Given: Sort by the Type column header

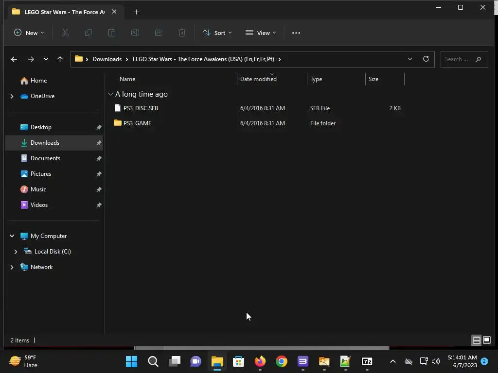Looking at the screenshot, I should pyautogui.click(x=316, y=79).
